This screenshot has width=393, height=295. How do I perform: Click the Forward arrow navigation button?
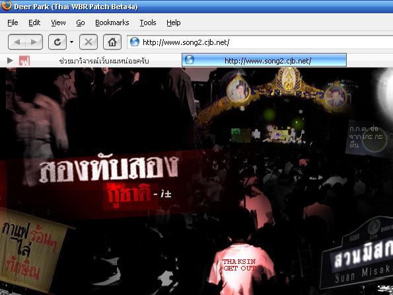click(x=34, y=42)
